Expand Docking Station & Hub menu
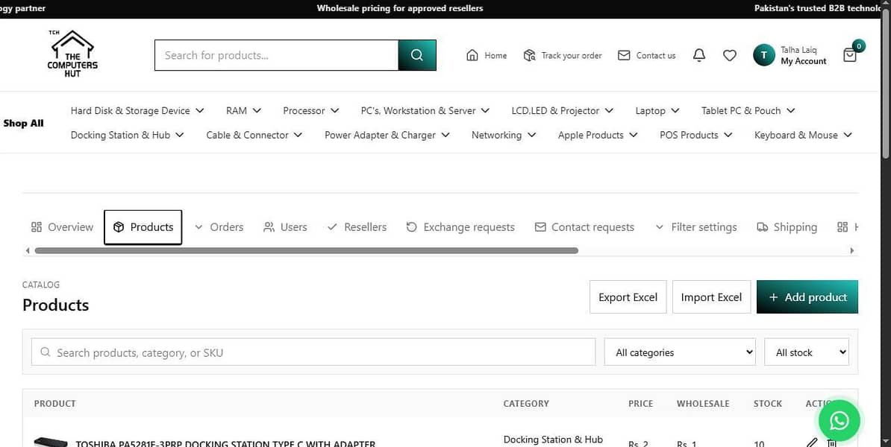 click(128, 135)
